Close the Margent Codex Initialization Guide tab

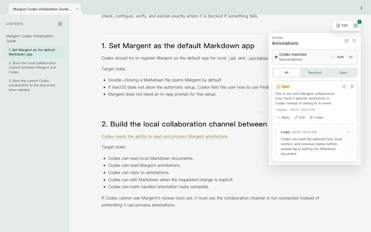(x=77, y=9)
